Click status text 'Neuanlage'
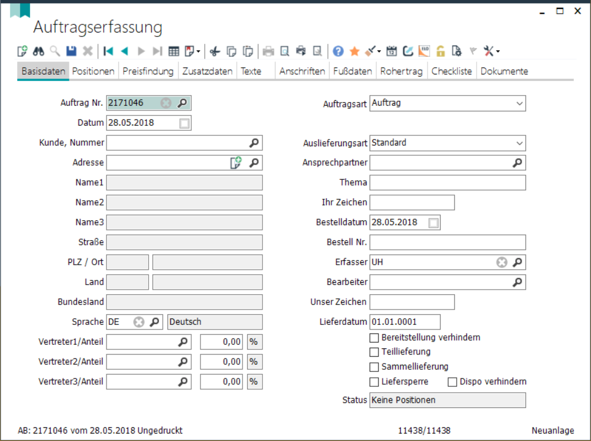Screen dimensions: 591x441 coord(552,430)
